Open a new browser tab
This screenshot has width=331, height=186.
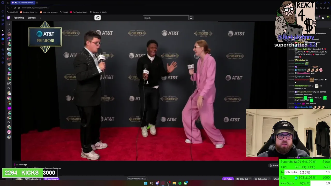point(37,3)
